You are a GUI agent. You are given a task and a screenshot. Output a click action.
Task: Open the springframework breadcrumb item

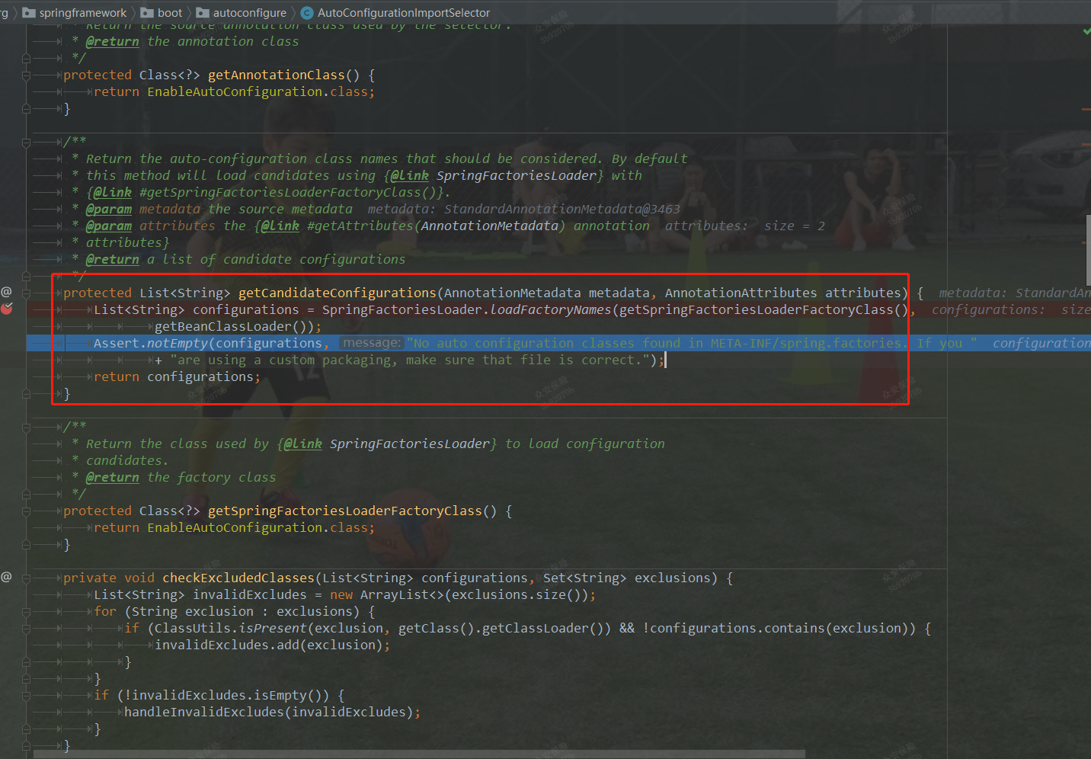(83, 13)
